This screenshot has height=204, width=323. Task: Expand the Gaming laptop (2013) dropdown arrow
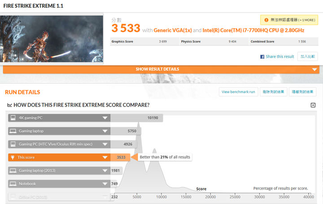(x=105, y=171)
